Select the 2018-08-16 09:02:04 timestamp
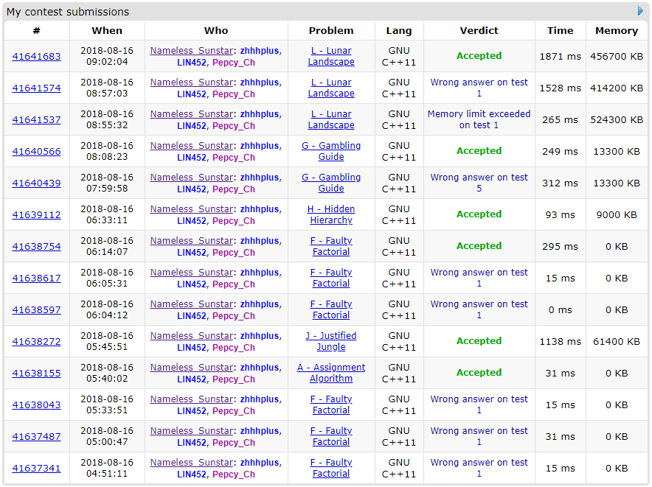Image resolution: width=652 pixels, height=487 pixels. (x=107, y=56)
